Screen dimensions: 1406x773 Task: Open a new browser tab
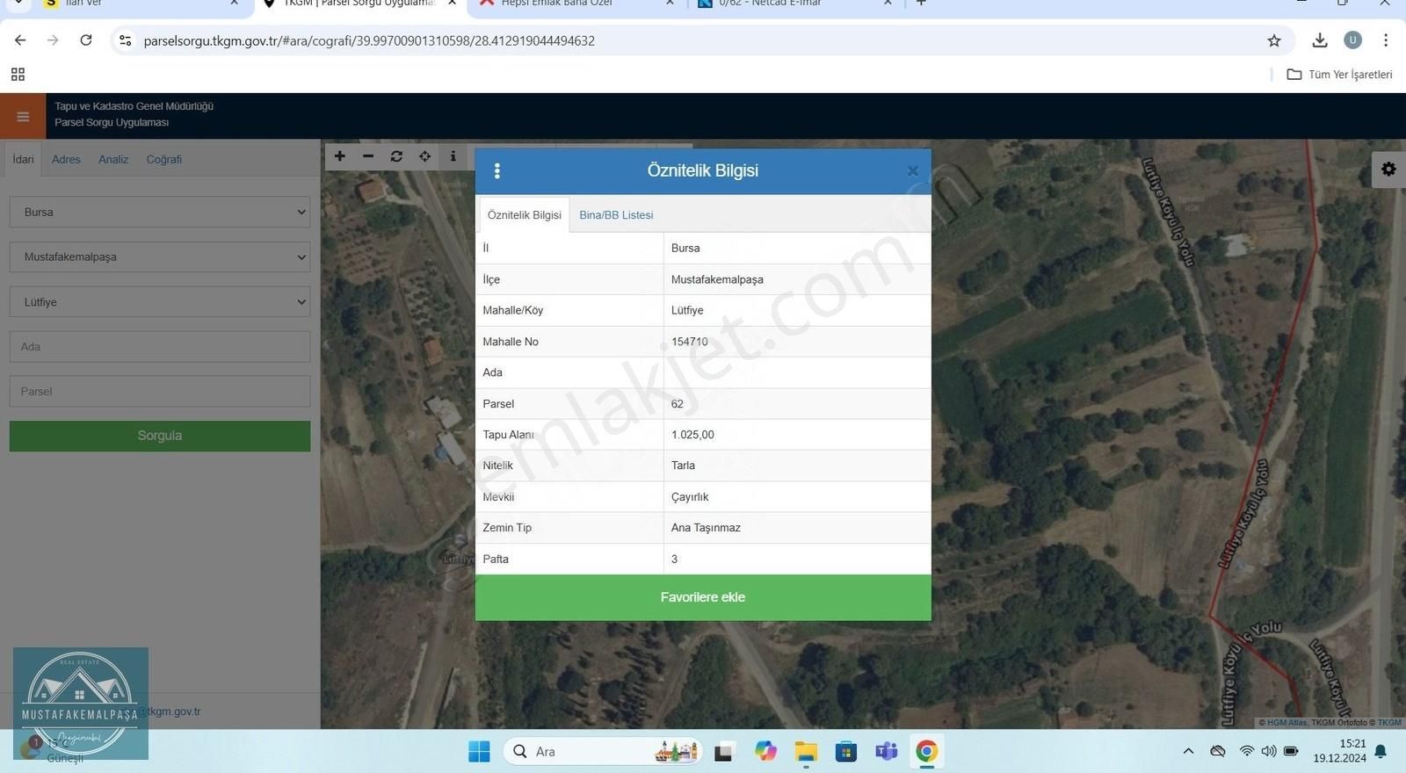pos(921,4)
